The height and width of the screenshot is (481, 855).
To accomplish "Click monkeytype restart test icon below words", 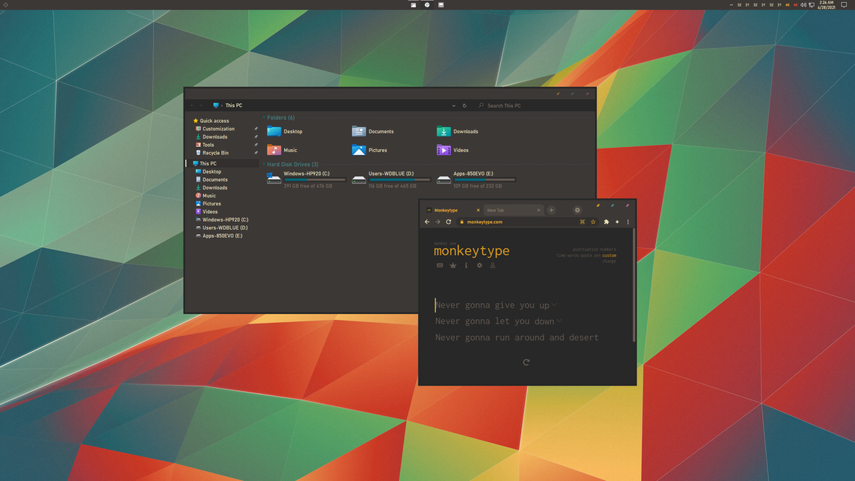I will (x=526, y=362).
